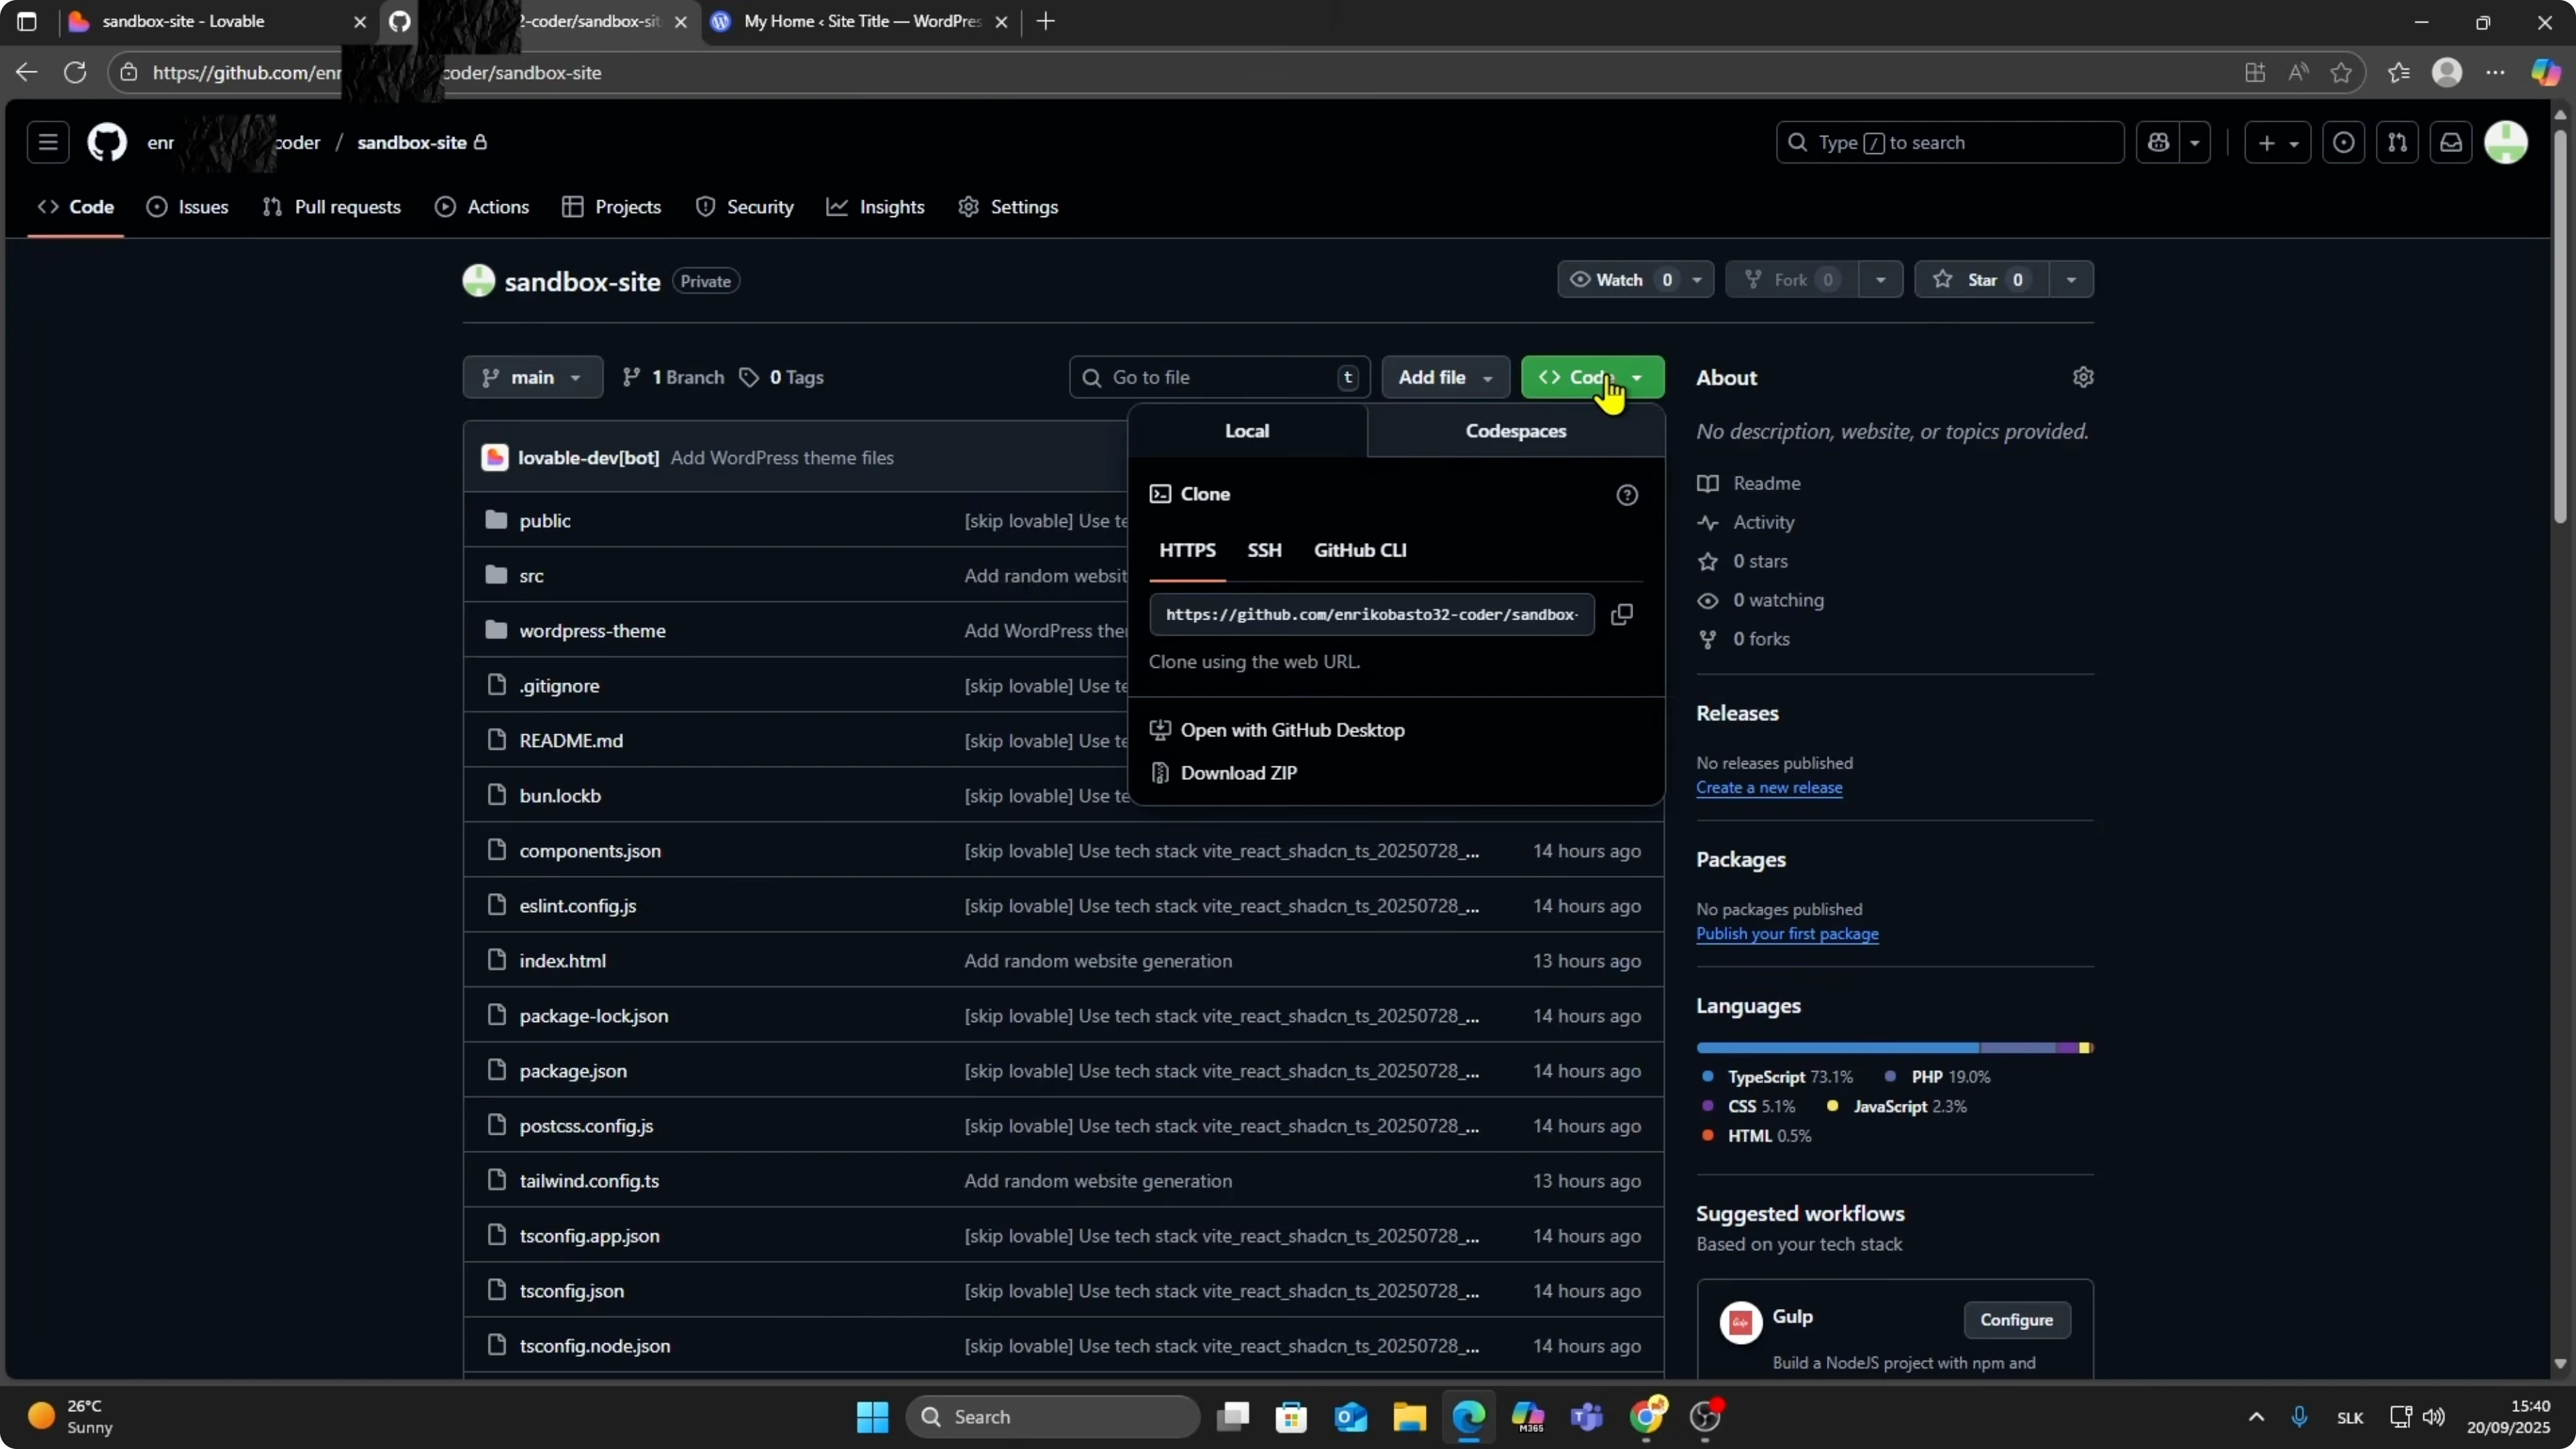
Task: Open notifications inbox icon
Action: point(2451,142)
